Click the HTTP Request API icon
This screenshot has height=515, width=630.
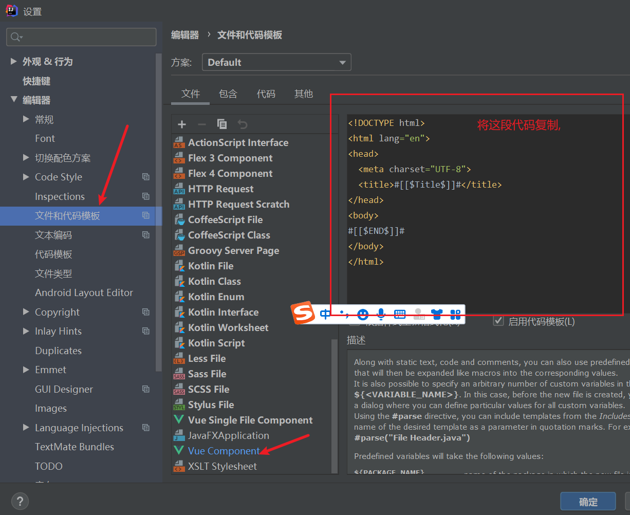179,189
